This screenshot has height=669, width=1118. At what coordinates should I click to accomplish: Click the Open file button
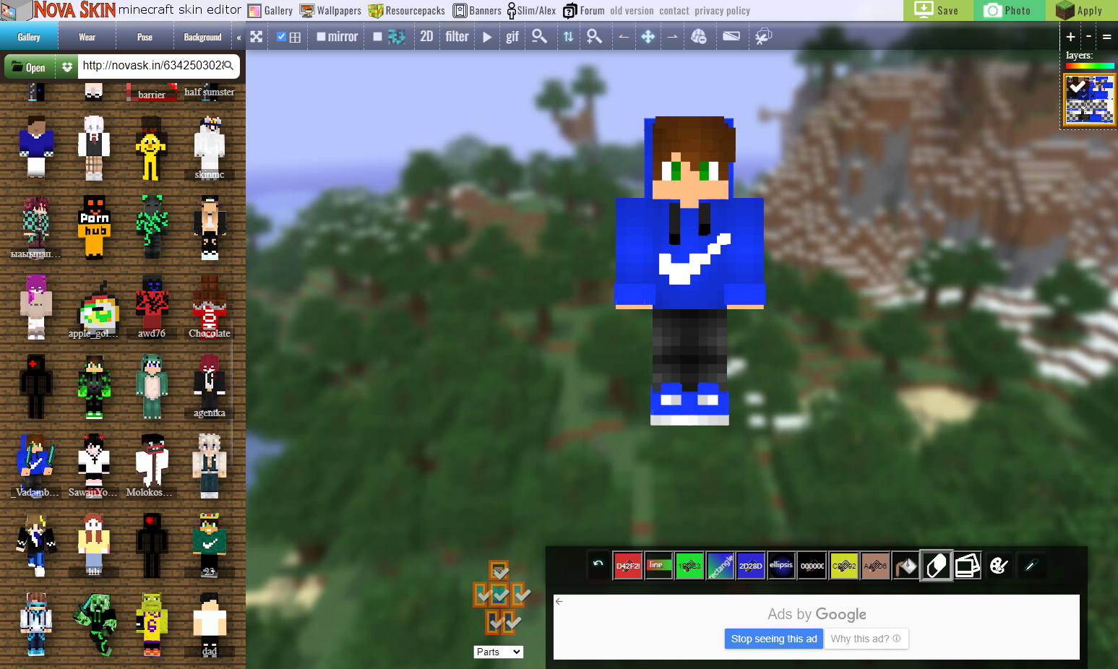pyautogui.click(x=29, y=67)
